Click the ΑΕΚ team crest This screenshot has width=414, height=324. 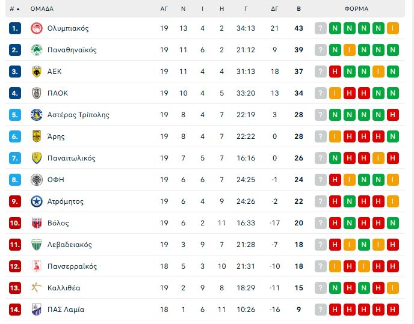pyautogui.click(x=36, y=72)
